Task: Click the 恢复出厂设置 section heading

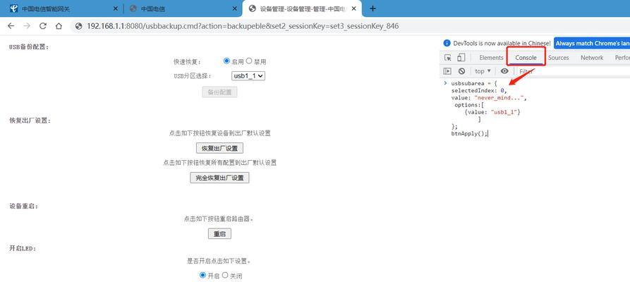Action: [30, 120]
